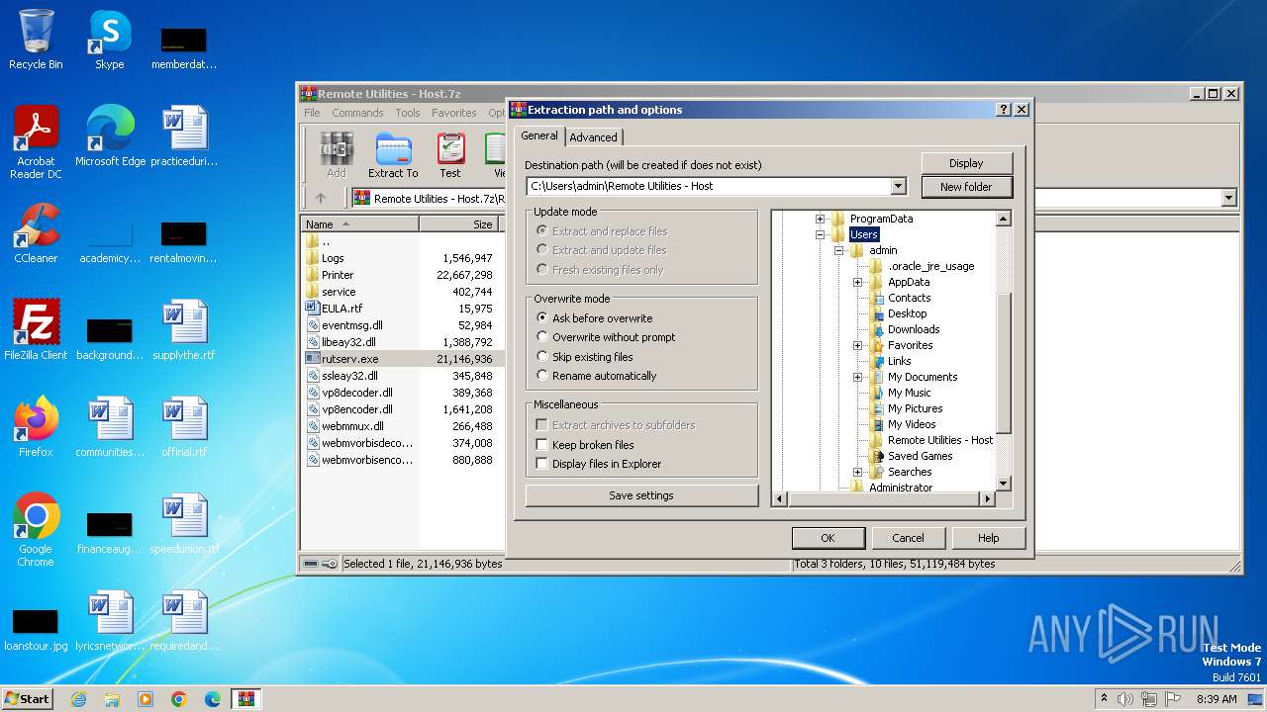Expand the Favorites tree node
The width and height of the screenshot is (1267, 712).
pos(857,345)
